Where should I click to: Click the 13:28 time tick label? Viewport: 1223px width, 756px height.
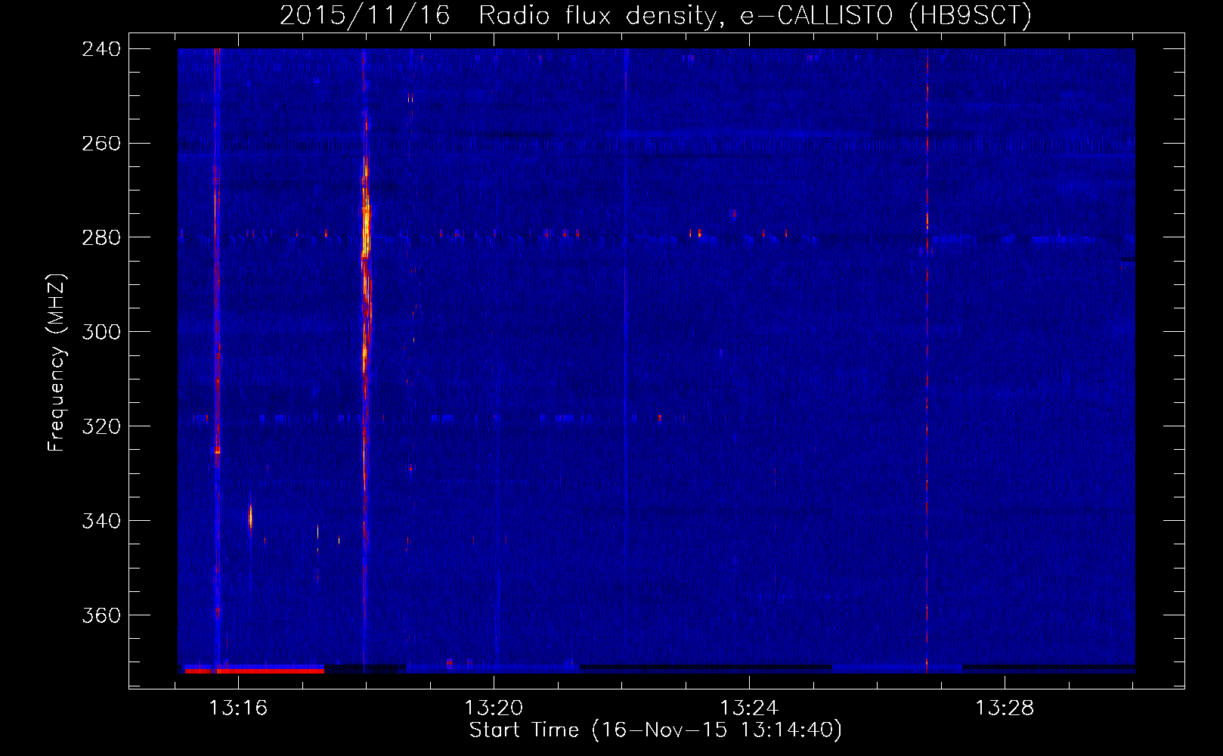(1005, 708)
